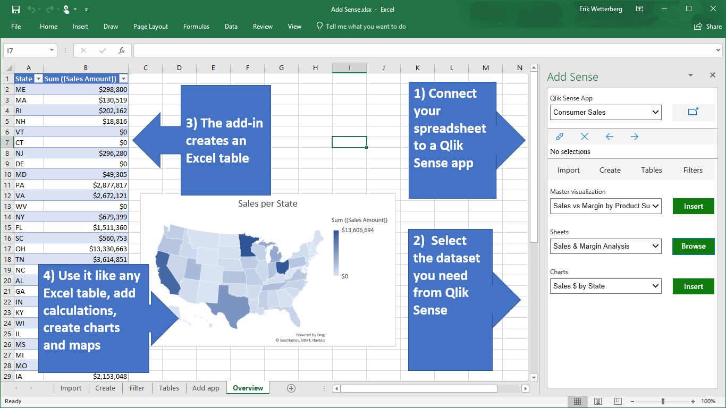Step forward in selections arrow
This screenshot has height=408, width=726.
[635, 137]
